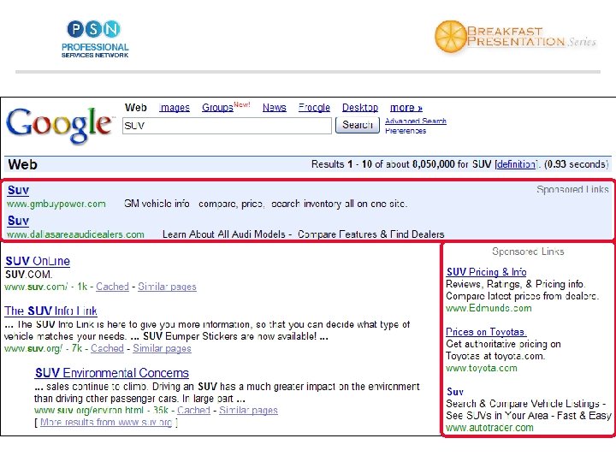
Task: Open The SUV Info Link result
Action: [x=50, y=311]
